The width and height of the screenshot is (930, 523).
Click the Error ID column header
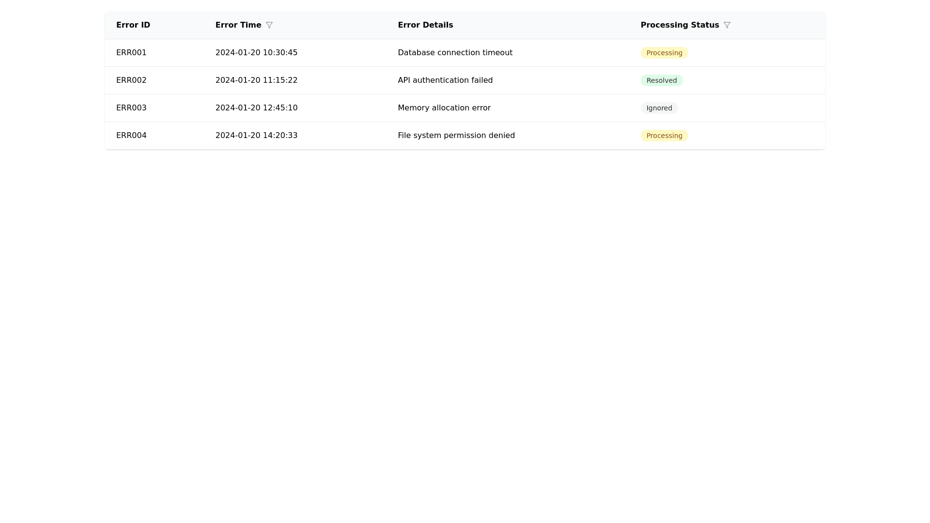click(x=133, y=25)
